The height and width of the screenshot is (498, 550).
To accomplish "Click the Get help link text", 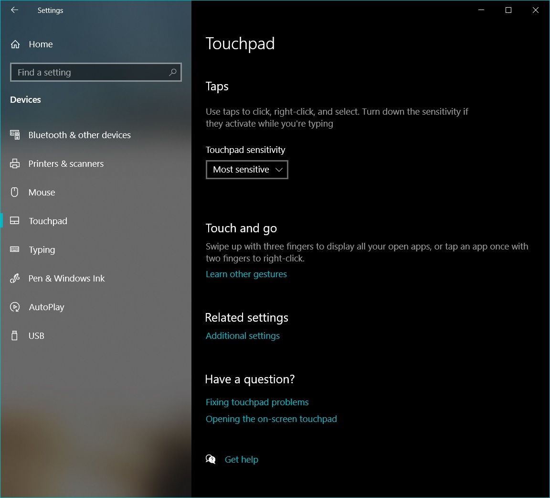I will point(241,459).
